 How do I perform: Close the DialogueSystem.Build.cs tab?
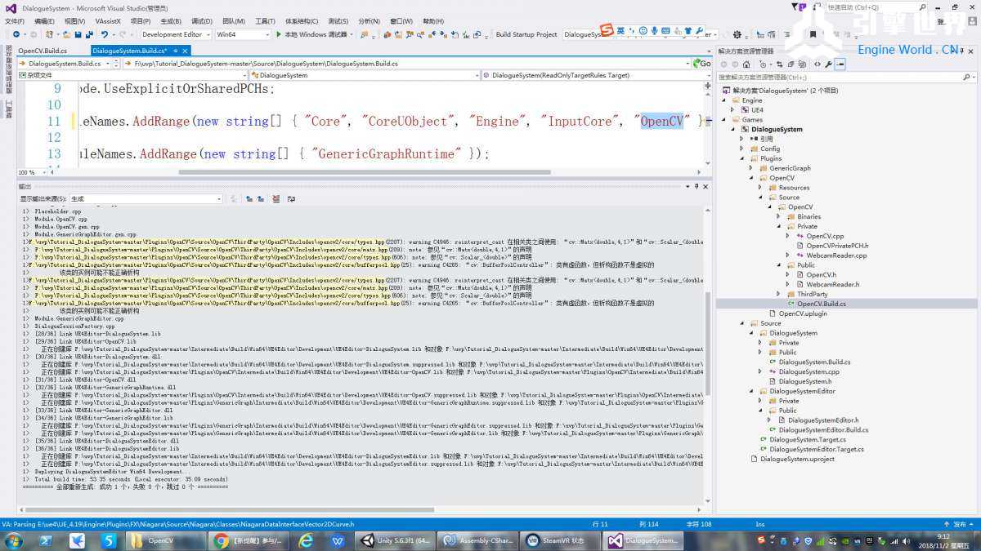(185, 51)
